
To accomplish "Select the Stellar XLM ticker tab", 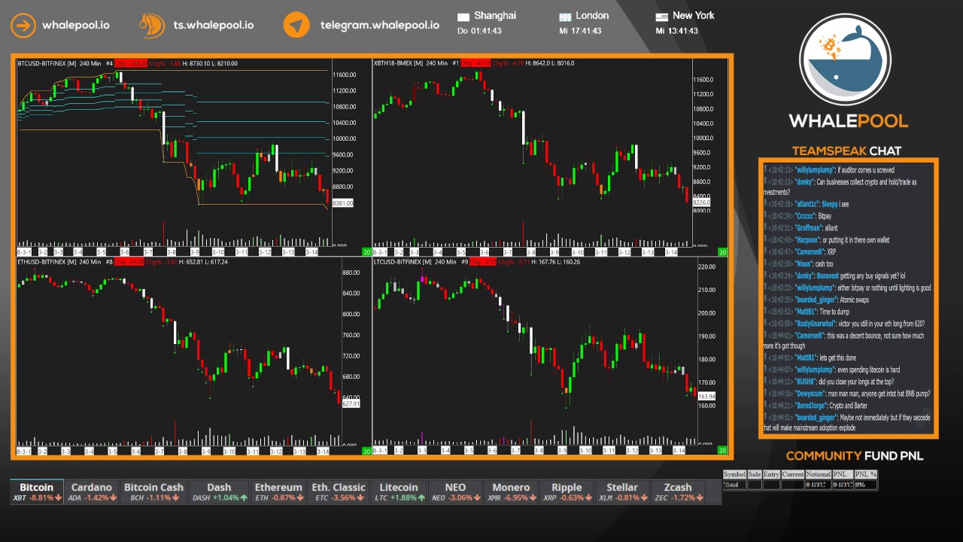I will pos(622,492).
